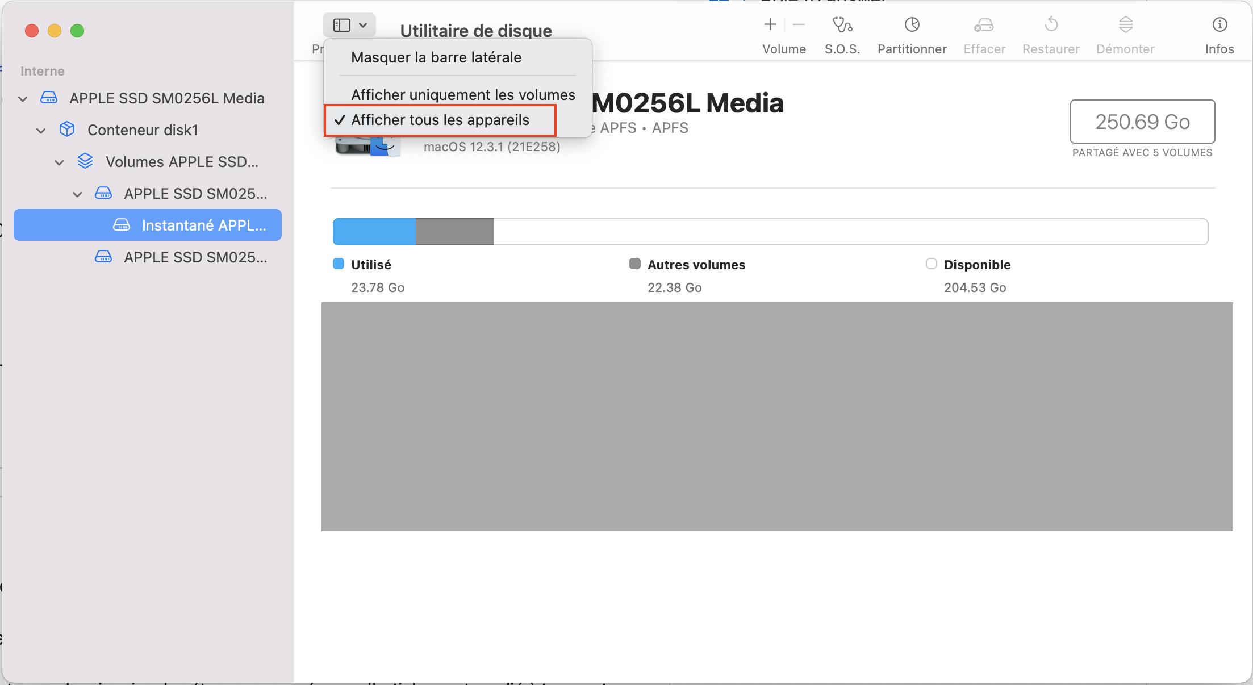The height and width of the screenshot is (685, 1253).
Task: Click the 250.69 Go capacity box
Action: pos(1142,122)
